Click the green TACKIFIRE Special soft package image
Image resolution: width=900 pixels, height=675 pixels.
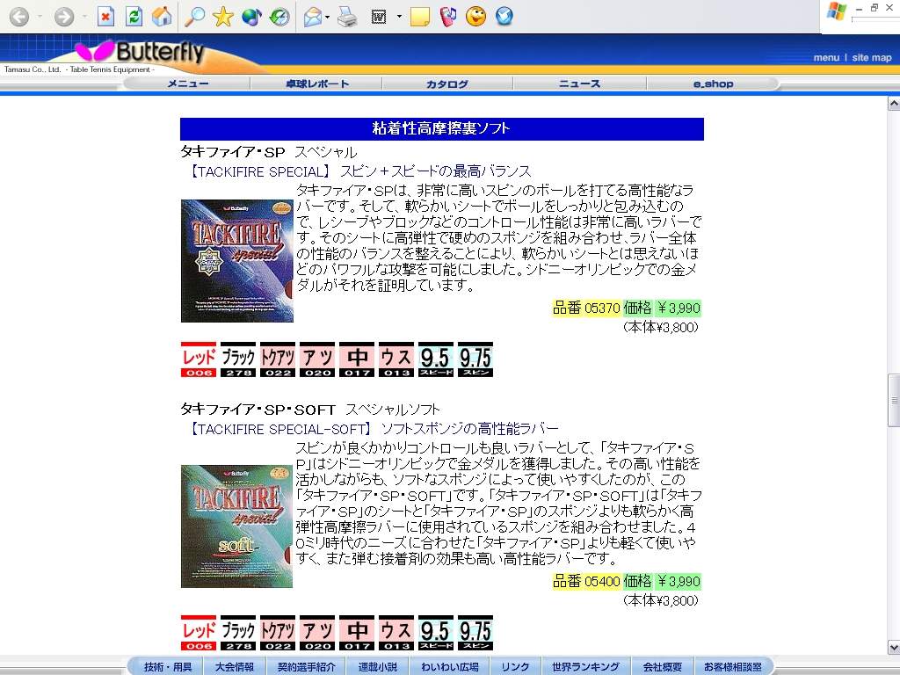click(236, 526)
